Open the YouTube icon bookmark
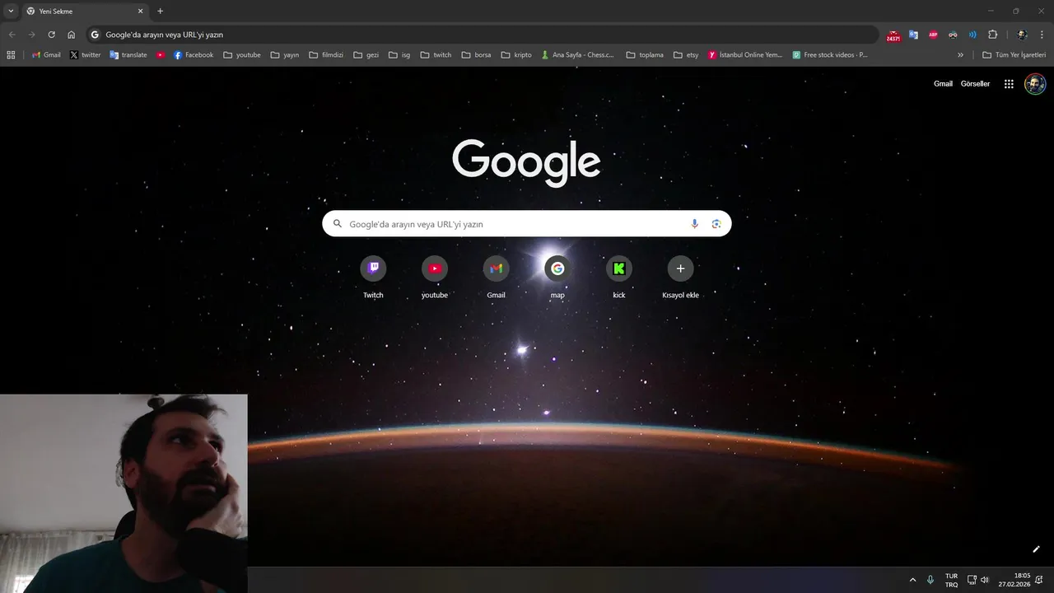This screenshot has height=593, width=1054. [x=161, y=55]
